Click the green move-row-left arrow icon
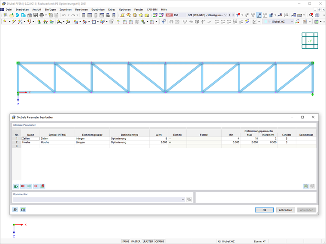Viewport: 326px width, 244px height. (x=29, y=186)
